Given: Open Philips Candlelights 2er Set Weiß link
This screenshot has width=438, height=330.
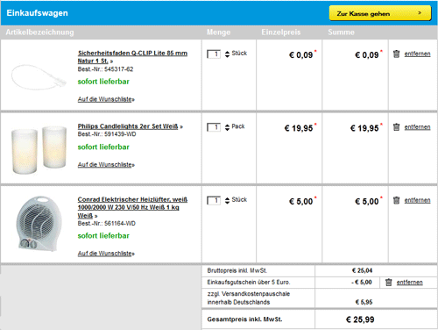Looking at the screenshot, I should point(128,126).
